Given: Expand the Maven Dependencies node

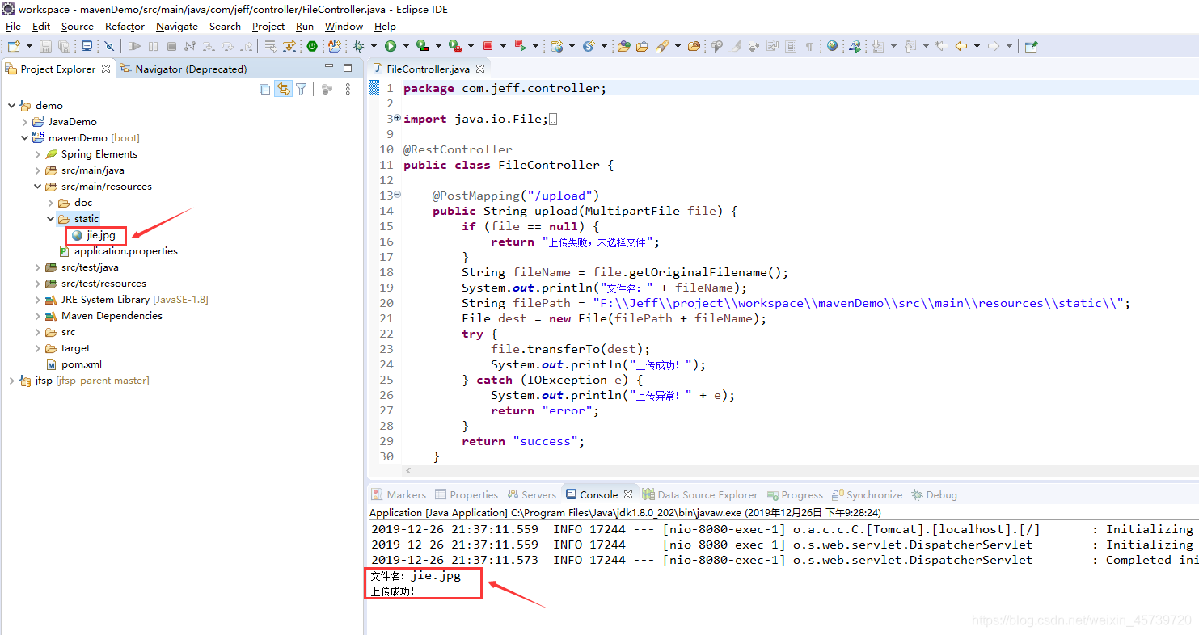Looking at the screenshot, I should point(38,316).
